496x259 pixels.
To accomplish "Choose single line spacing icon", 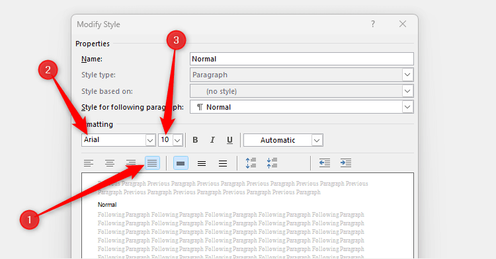I will (x=181, y=163).
